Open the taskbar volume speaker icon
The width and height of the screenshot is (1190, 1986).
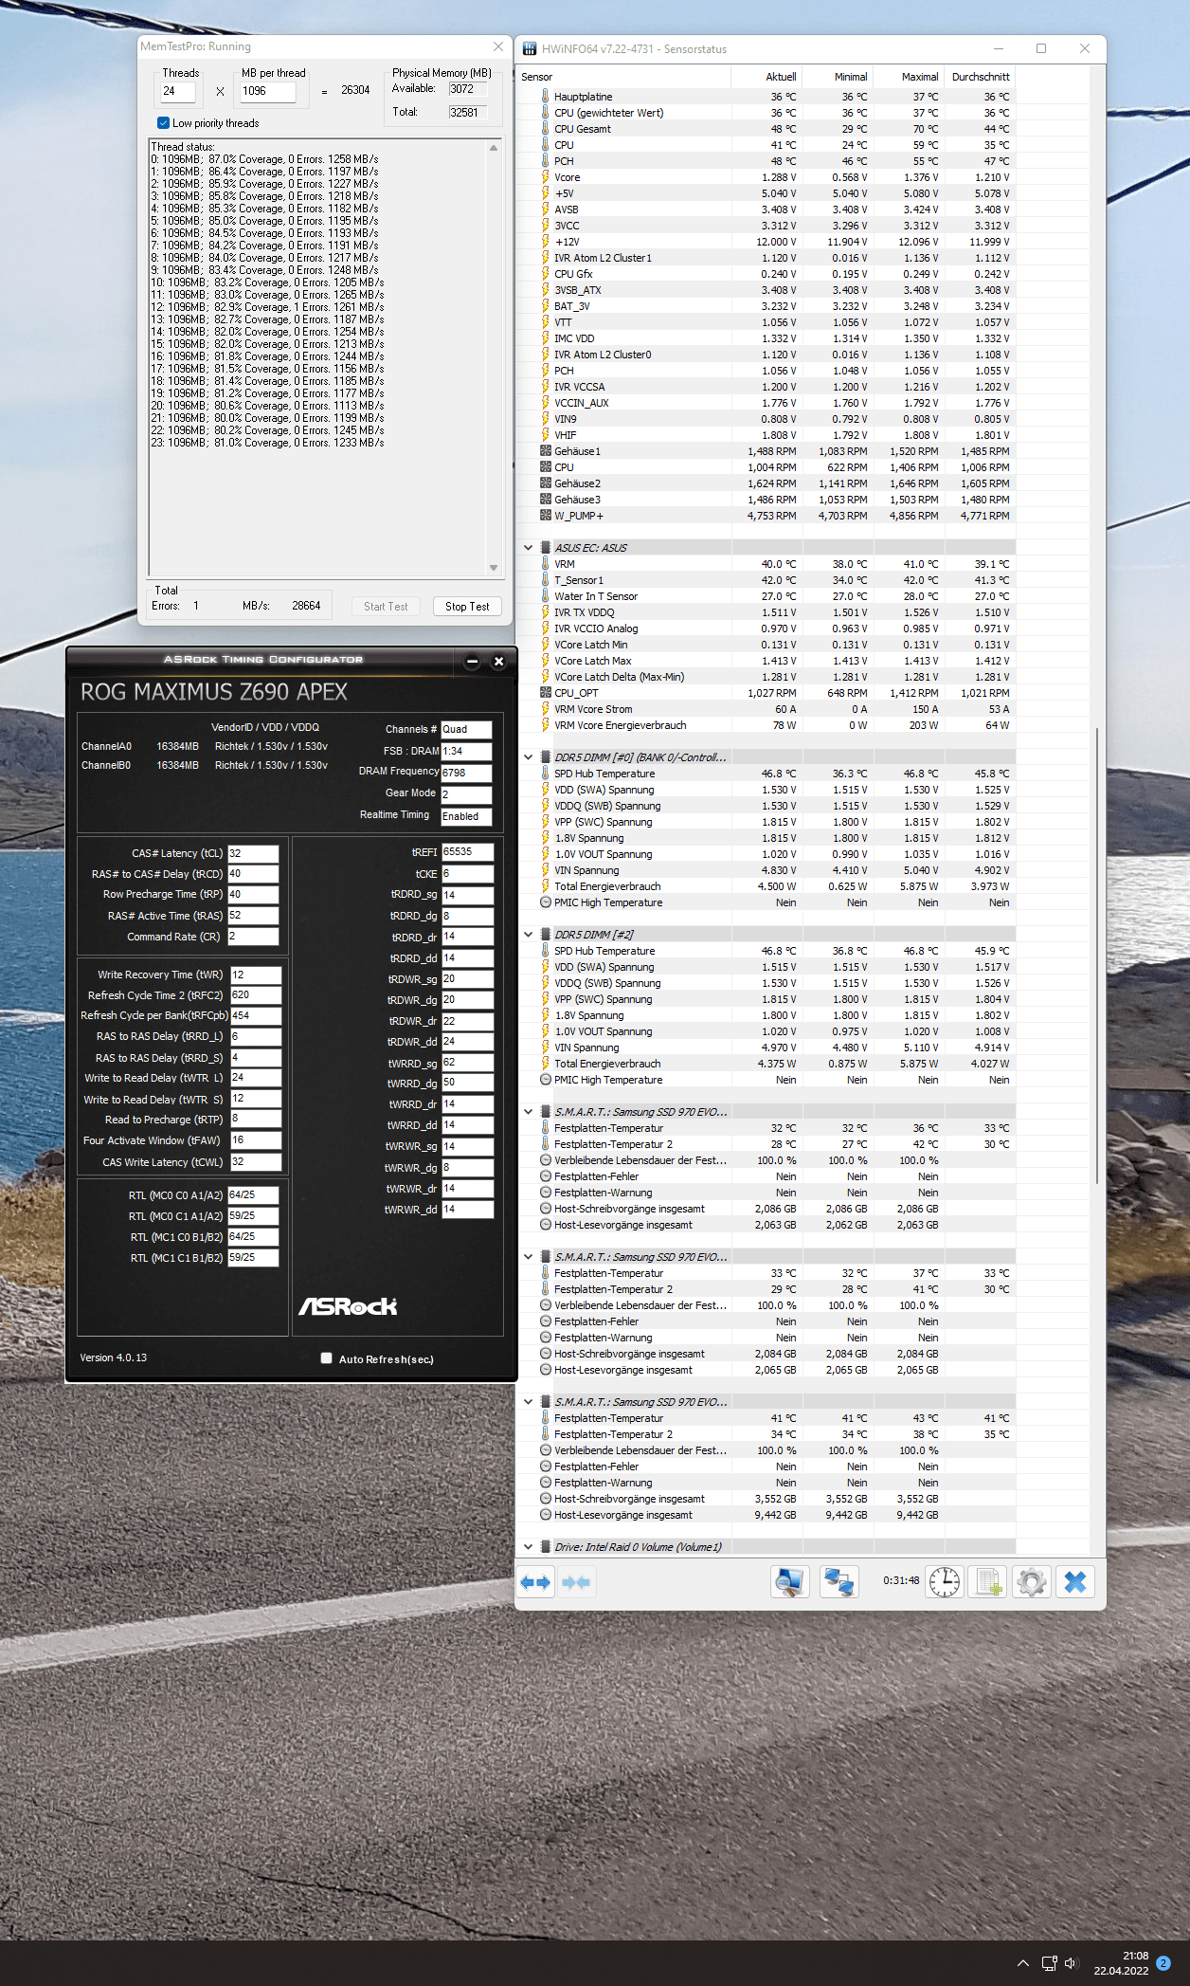coord(1072,1963)
